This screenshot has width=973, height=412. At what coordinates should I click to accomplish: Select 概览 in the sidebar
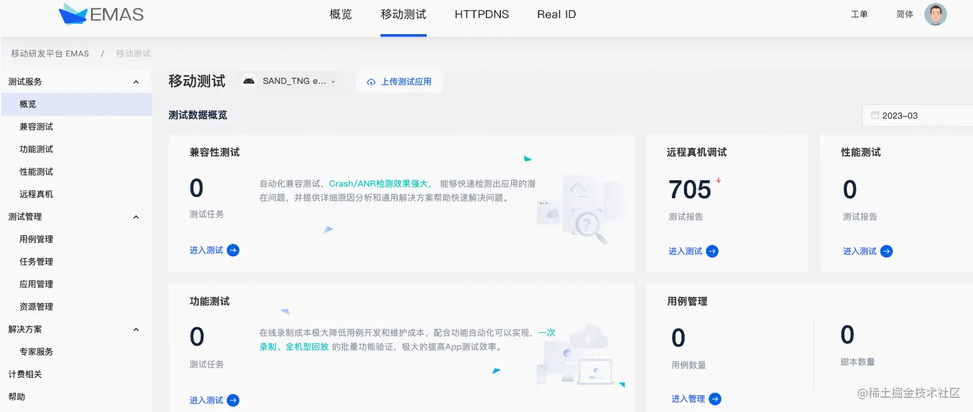(x=76, y=104)
